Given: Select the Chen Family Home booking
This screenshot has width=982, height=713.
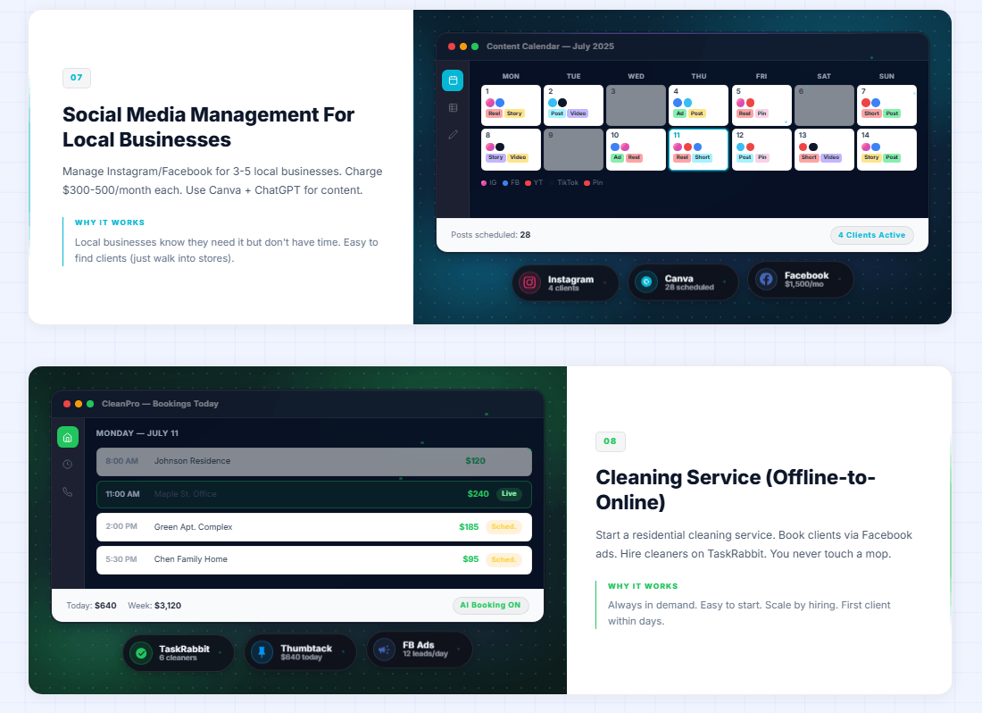Looking at the screenshot, I should 313,559.
